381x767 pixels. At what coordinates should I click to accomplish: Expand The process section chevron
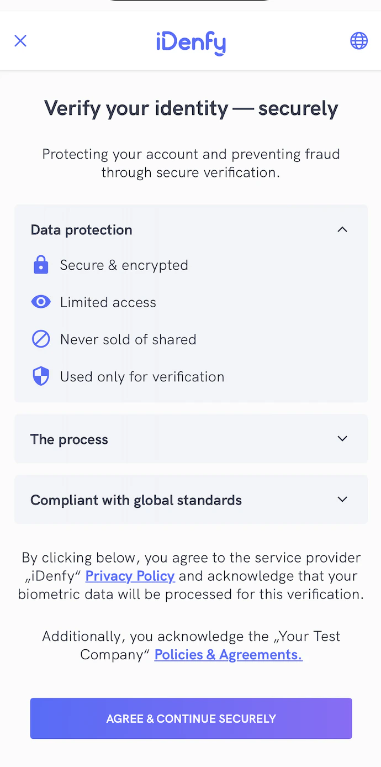[x=342, y=439]
